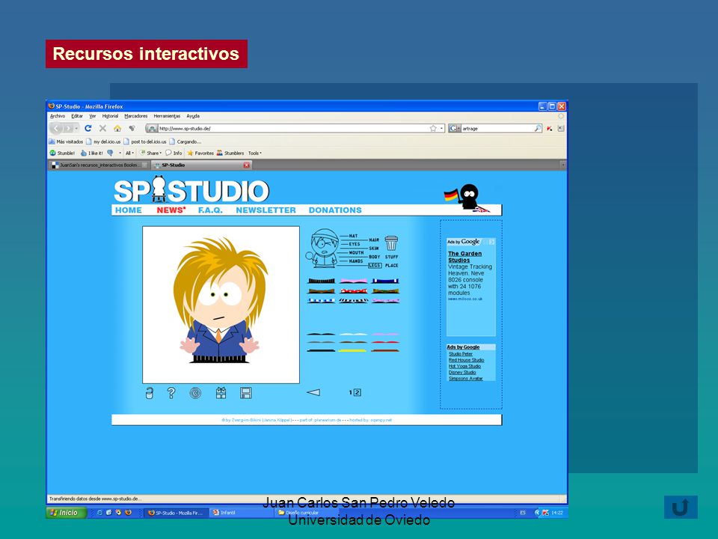Open the Windows Inicio start button
This screenshot has width=718, height=539.
click(66, 512)
